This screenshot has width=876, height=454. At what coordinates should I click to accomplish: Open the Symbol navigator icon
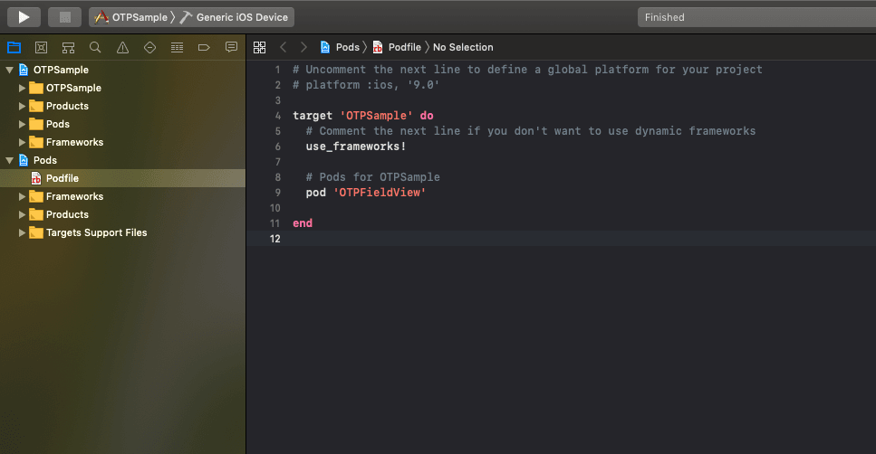click(68, 47)
